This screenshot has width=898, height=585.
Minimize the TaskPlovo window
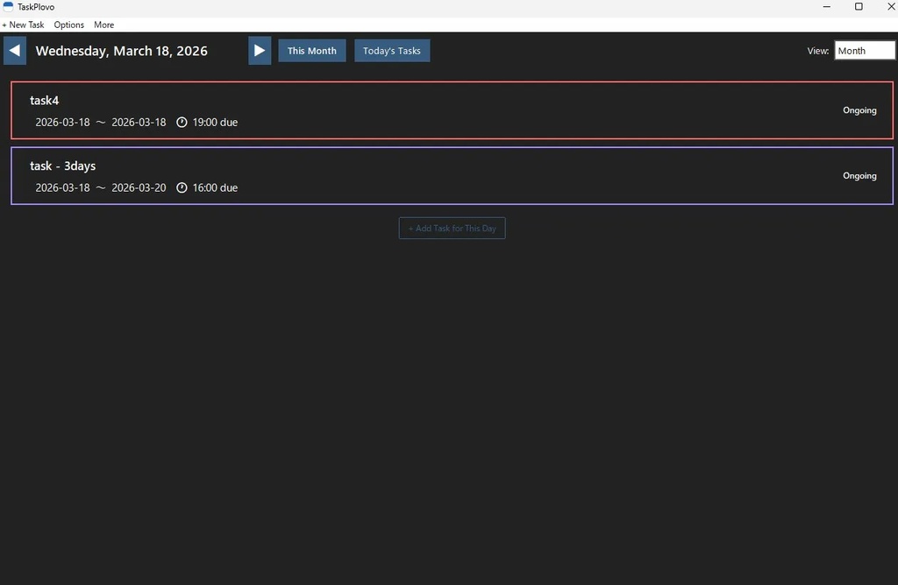tap(826, 7)
